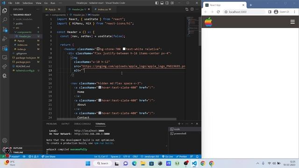
Task: Switch to the Debug Console tab
Action: click(82, 124)
